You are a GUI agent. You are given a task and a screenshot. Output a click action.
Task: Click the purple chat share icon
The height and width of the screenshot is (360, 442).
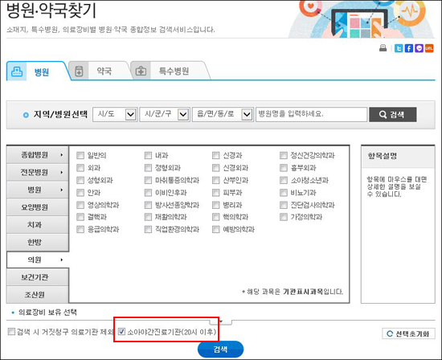click(x=419, y=48)
